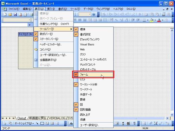Uncheck the フォーム toolbar entry

tap(93, 75)
